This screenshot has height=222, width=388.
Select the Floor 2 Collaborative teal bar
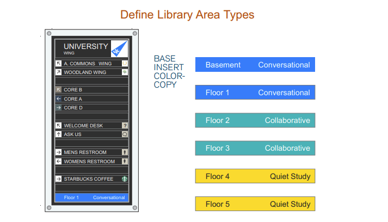pyautogui.click(x=255, y=120)
